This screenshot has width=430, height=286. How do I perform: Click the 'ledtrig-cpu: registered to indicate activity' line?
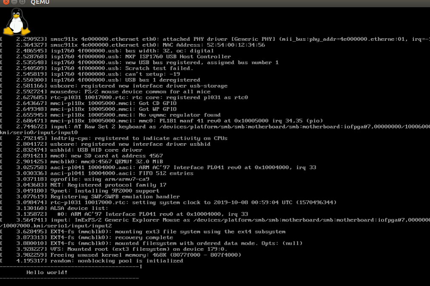(114, 138)
